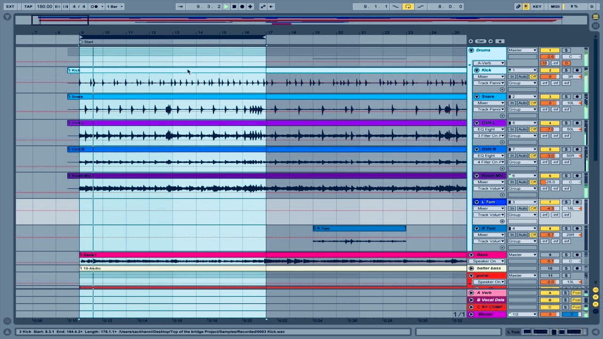Tap the TAP tempo button
This screenshot has height=339, width=603.
(28, 6)
